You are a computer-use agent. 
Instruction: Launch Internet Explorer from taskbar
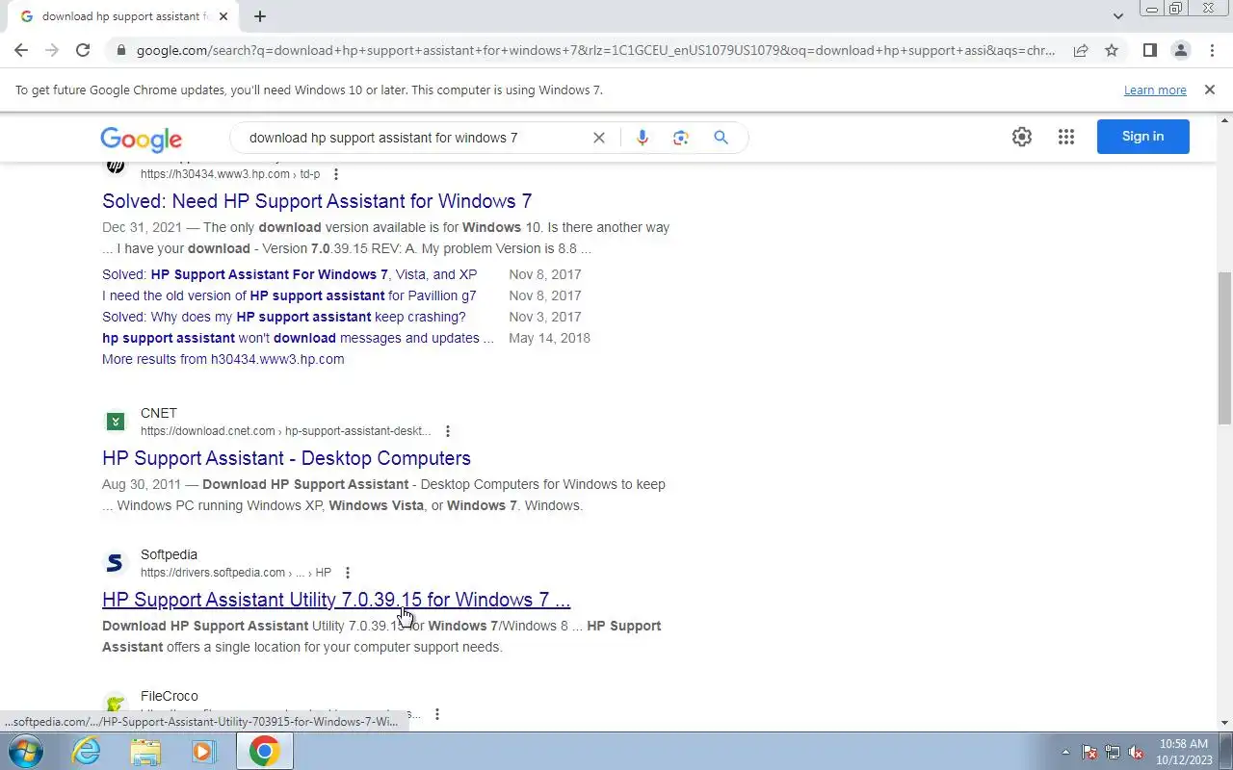[x=87, y=751]
